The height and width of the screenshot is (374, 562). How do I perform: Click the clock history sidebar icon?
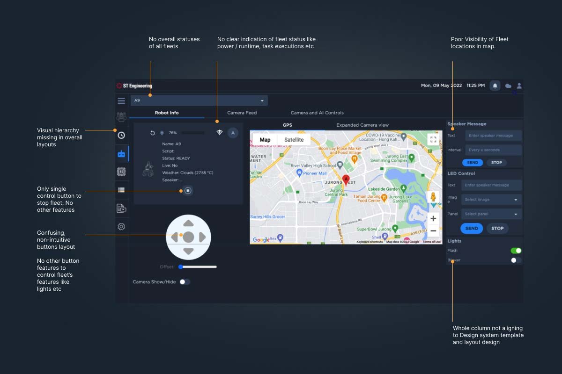[x=121, y=135]
